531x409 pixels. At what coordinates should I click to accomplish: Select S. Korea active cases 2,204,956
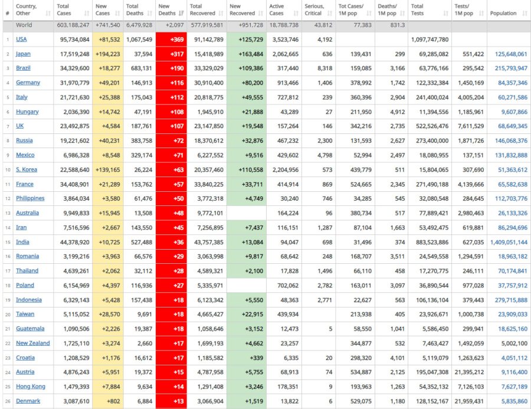284,170
